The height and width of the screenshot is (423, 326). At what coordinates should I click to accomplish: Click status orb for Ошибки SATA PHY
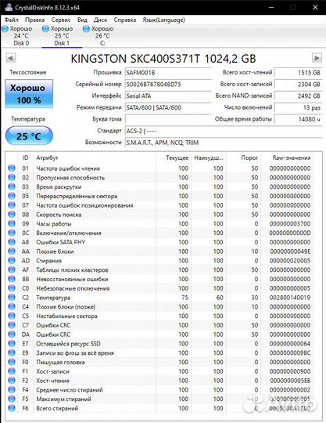pyautogui.click(x=12, y=242)
